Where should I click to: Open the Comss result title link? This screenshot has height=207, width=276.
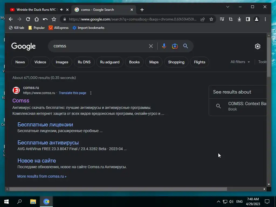[x=21, y=101]
